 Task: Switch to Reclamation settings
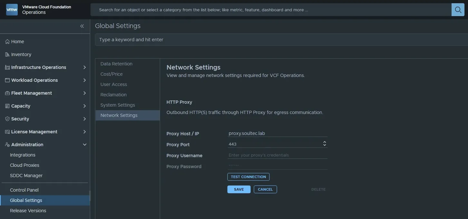click(x=128, y=95)
